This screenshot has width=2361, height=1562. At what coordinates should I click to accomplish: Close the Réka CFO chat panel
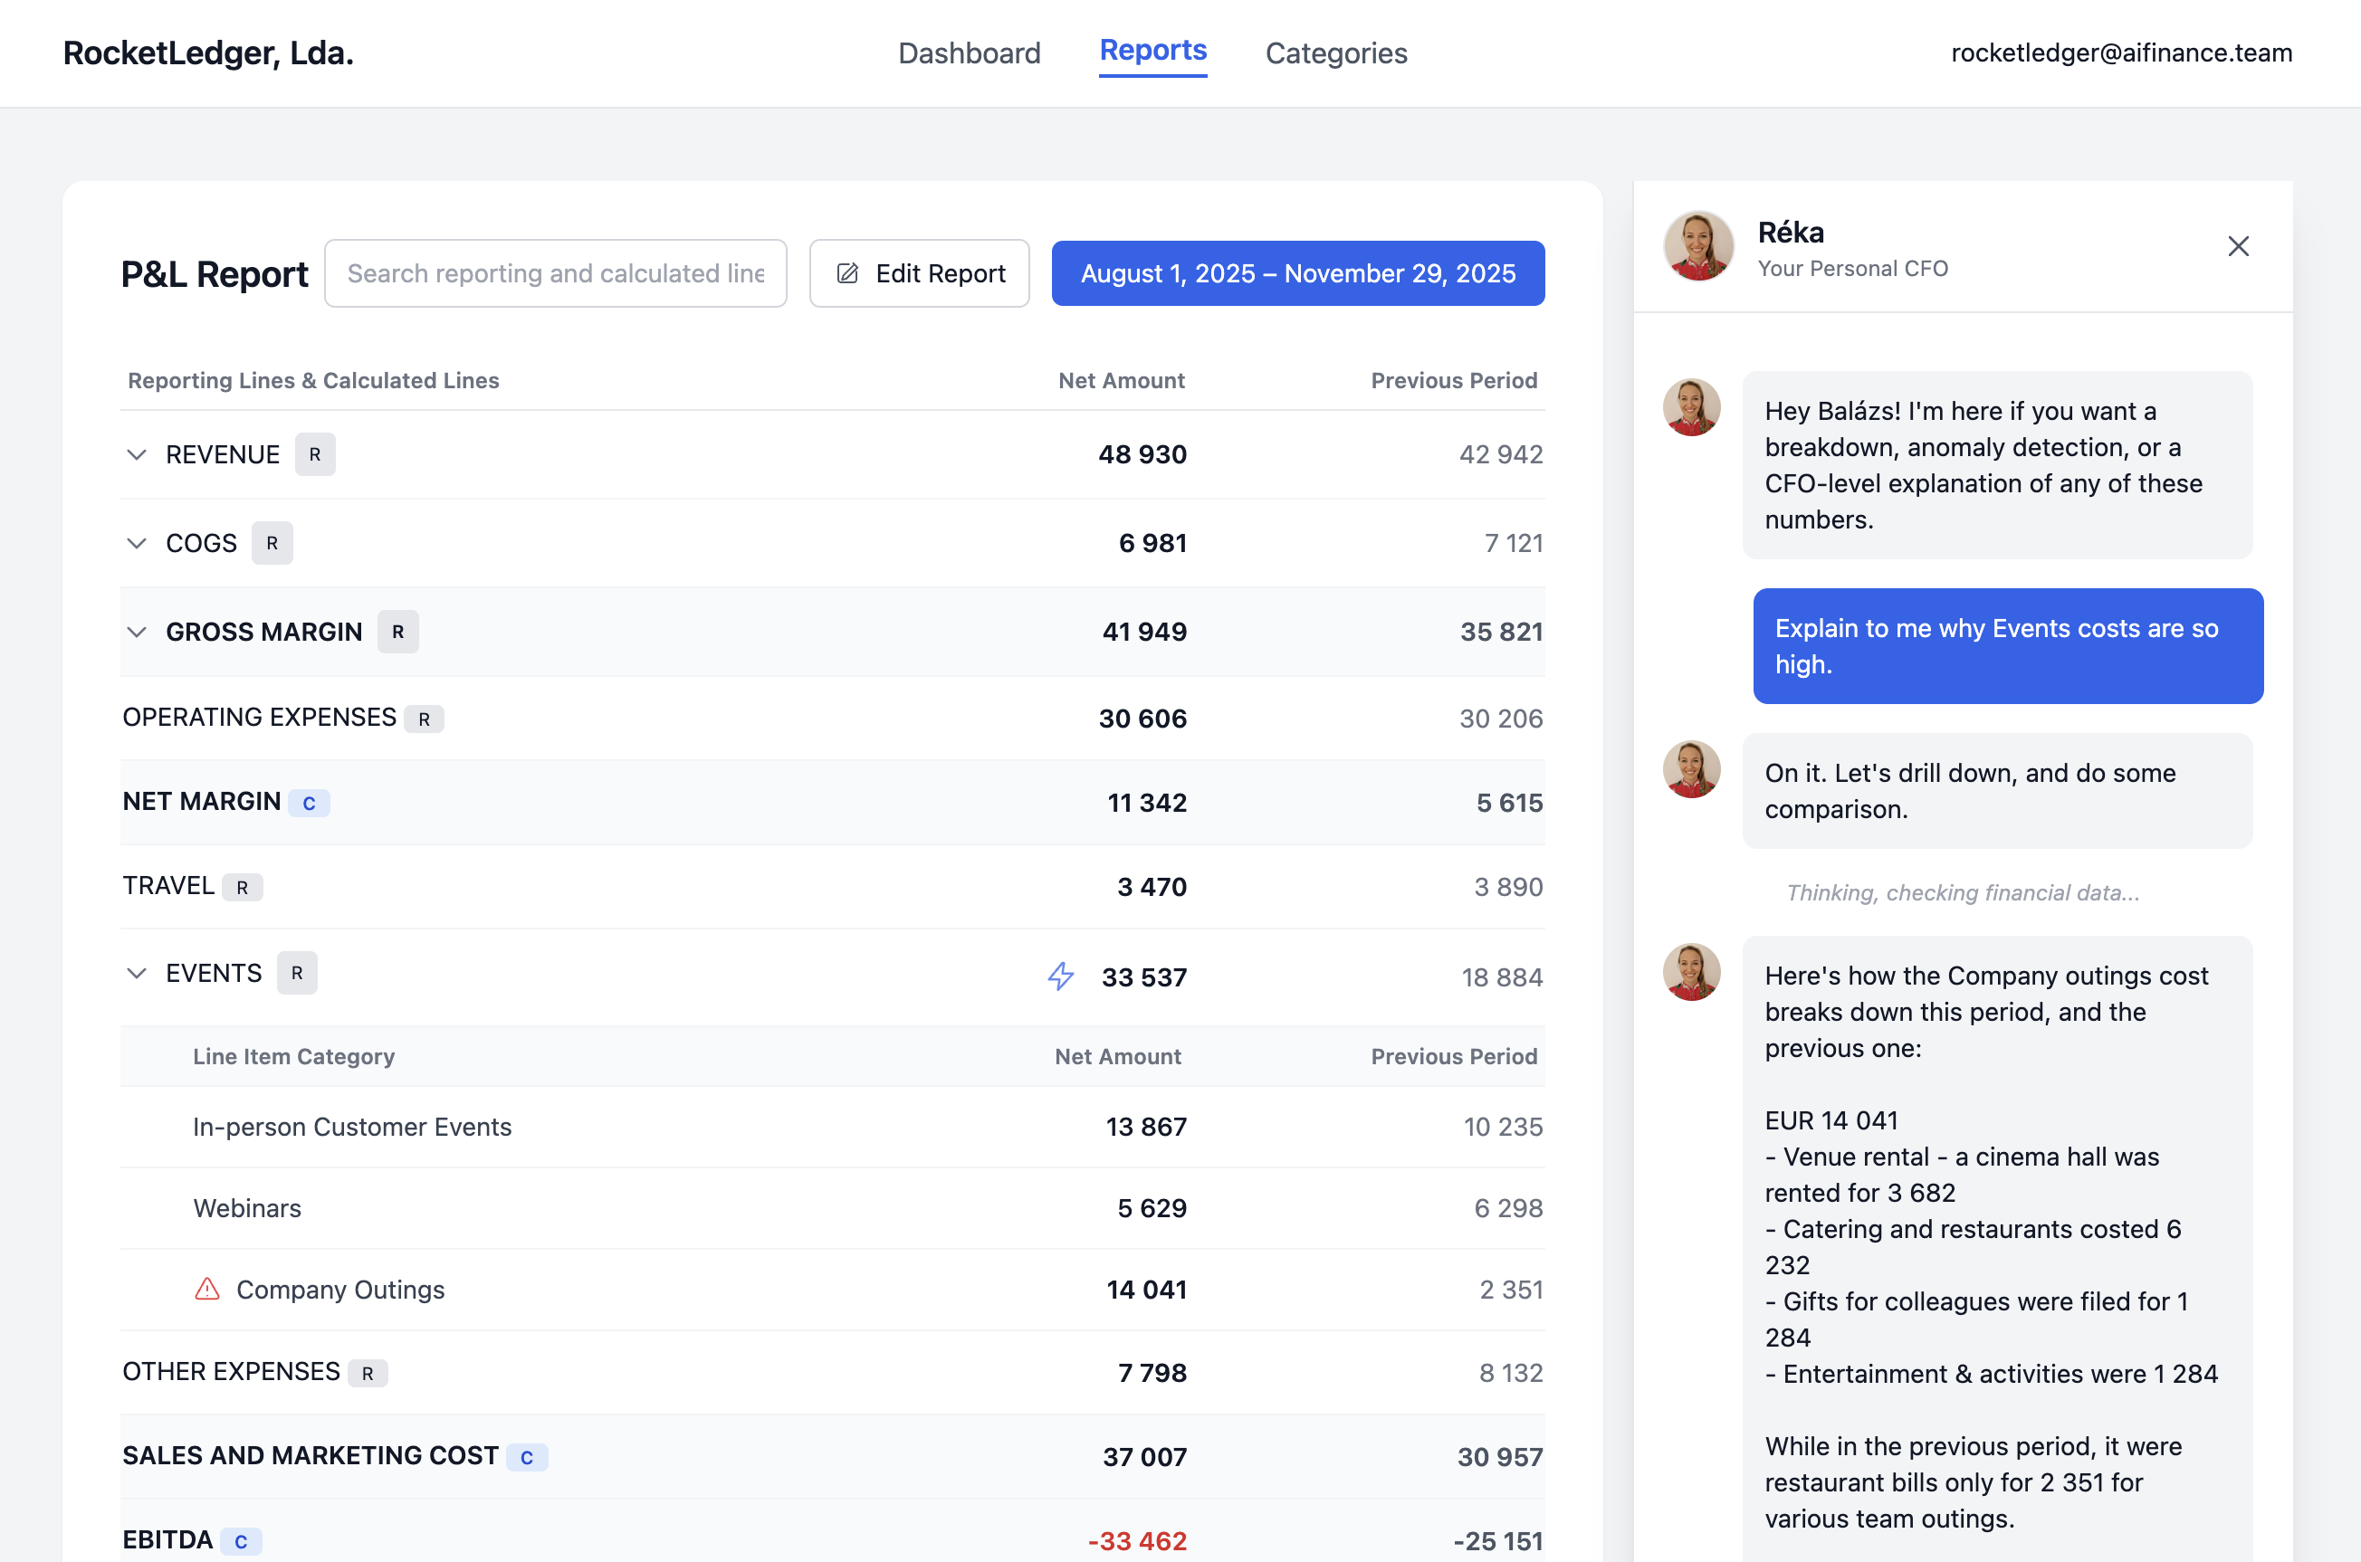click(2238, 246)
